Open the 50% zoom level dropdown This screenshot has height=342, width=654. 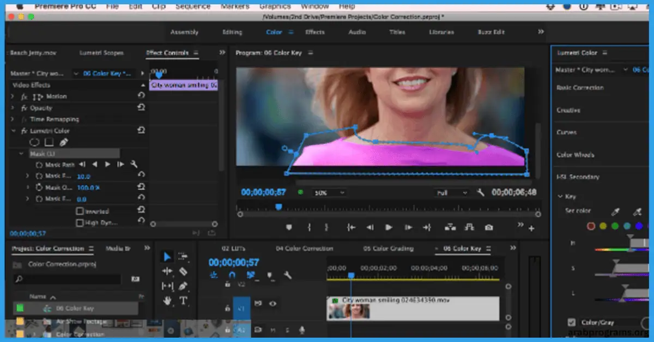pyautogui.click(x=329, y=193)
